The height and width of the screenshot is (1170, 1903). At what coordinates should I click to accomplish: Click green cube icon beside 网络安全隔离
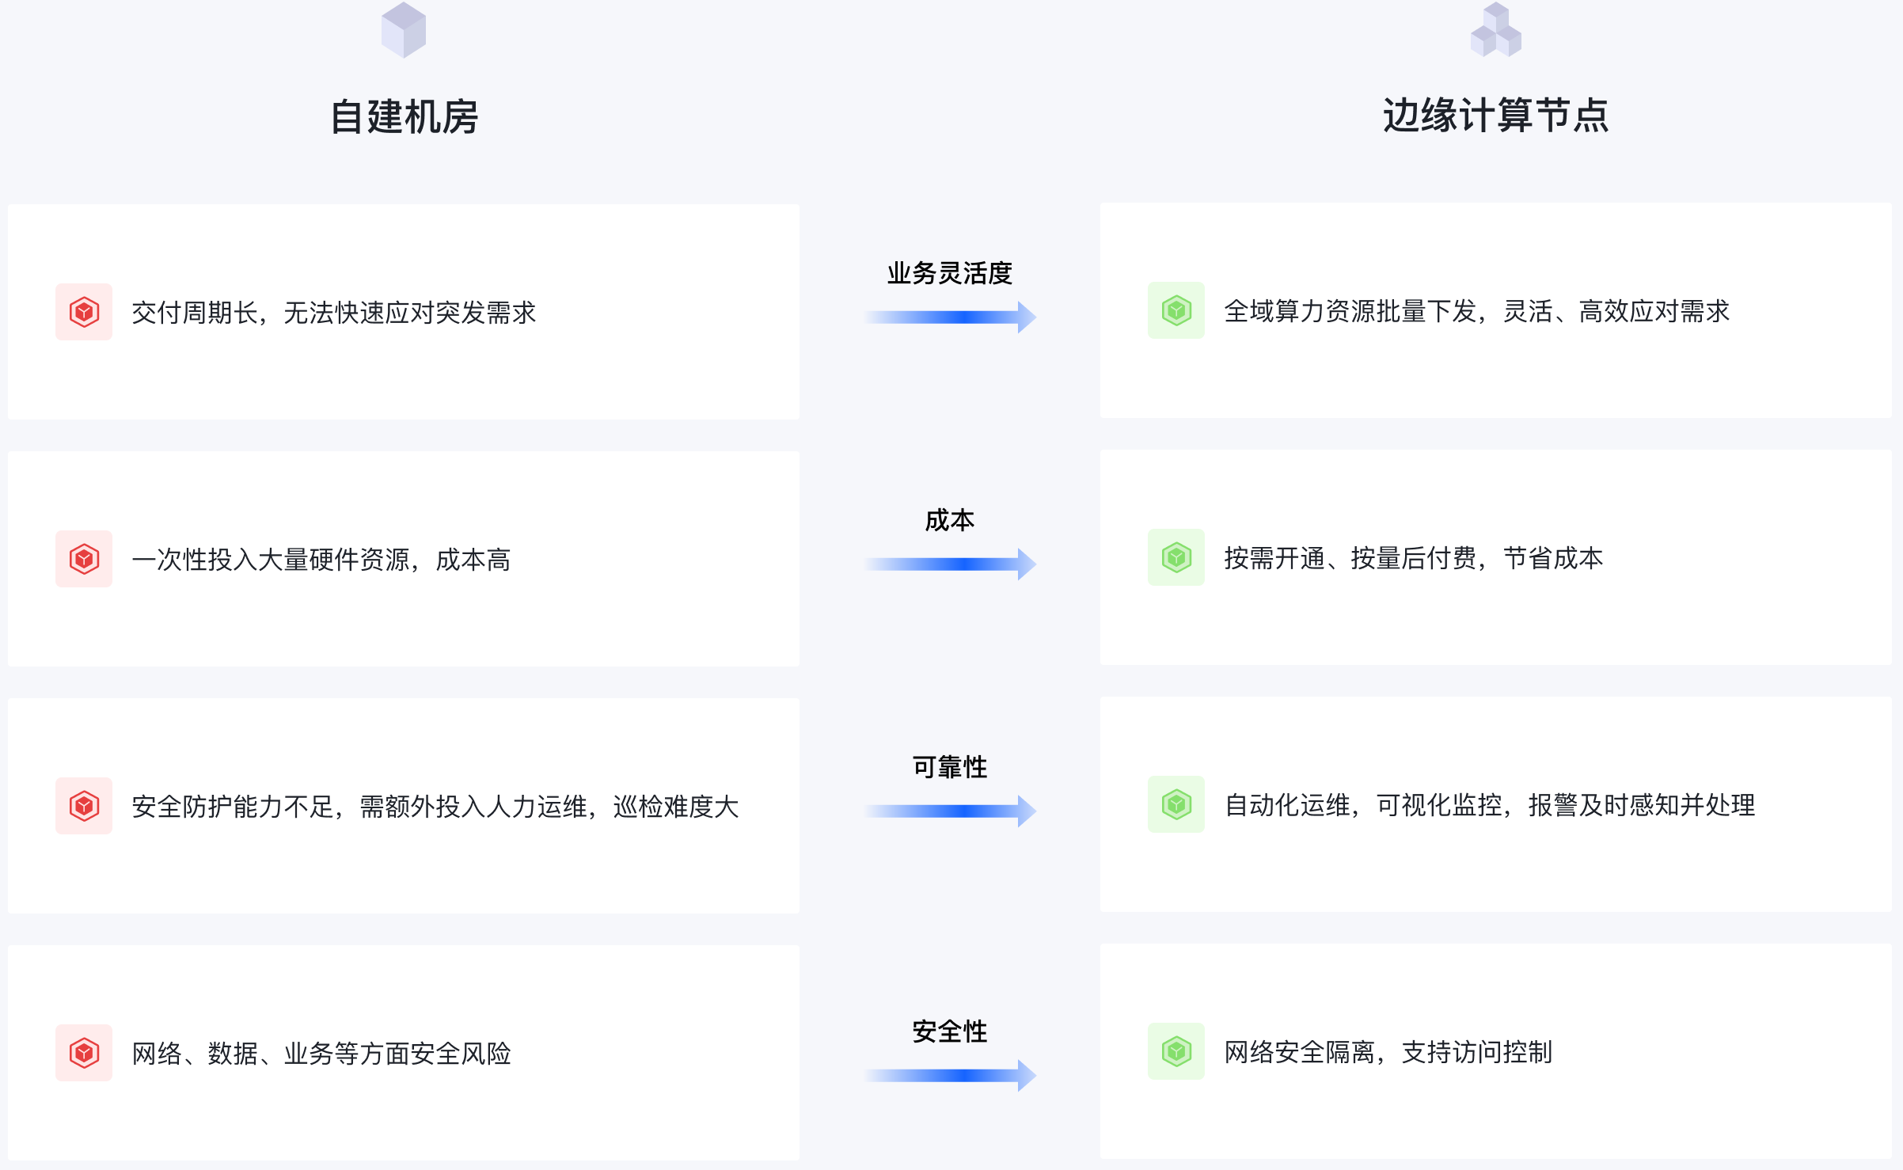[1176, 1051]
